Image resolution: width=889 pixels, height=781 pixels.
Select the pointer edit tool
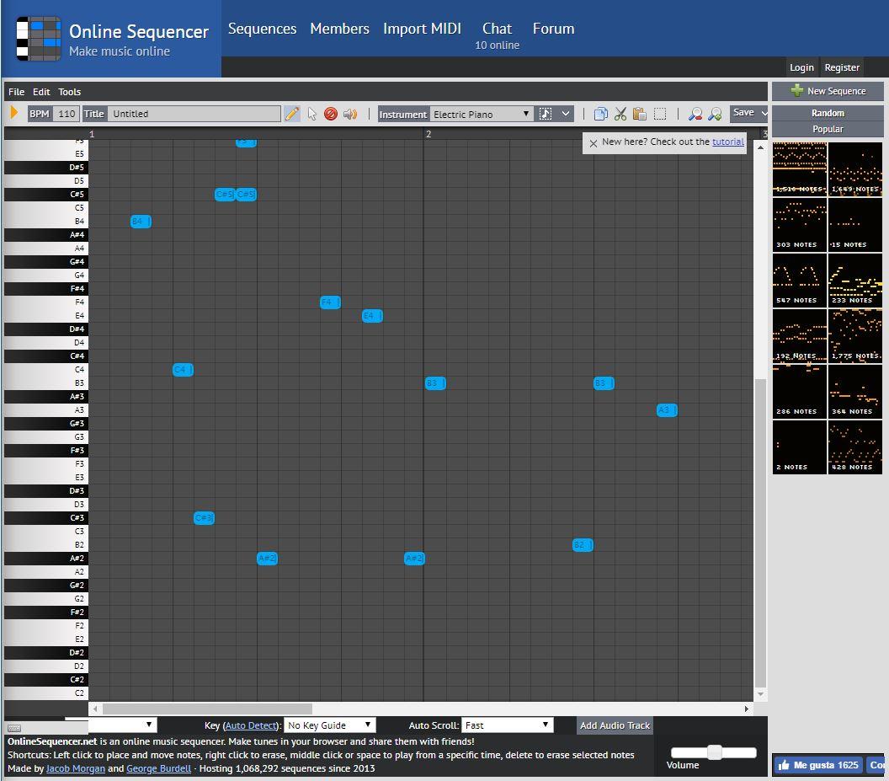(311, 114)
